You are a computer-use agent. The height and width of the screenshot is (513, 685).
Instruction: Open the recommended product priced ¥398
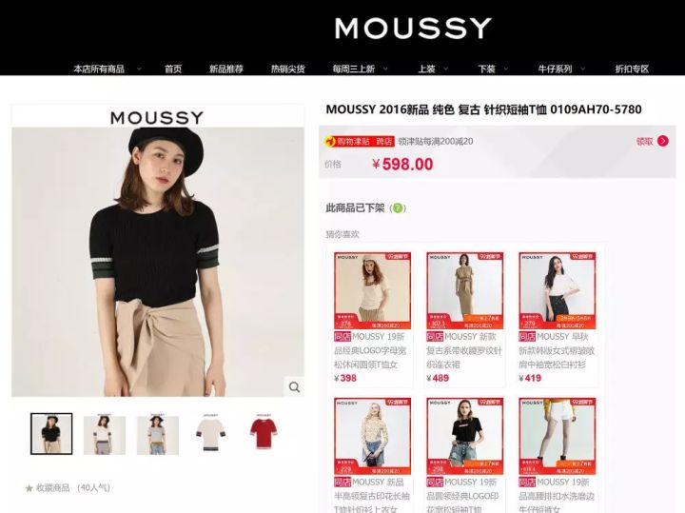tap(372, 318)
